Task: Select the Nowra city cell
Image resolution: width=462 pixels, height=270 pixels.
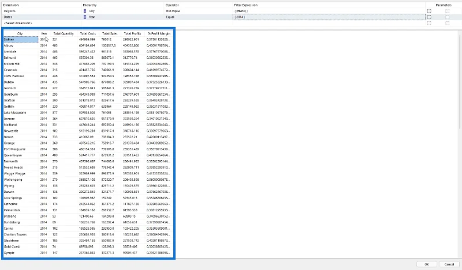Action: pos(21,137)
